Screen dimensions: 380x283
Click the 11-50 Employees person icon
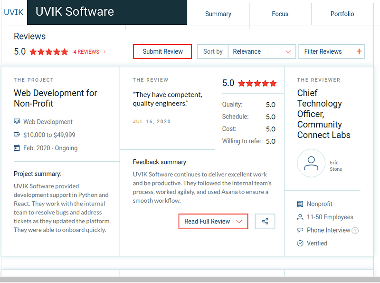(300, 217)
